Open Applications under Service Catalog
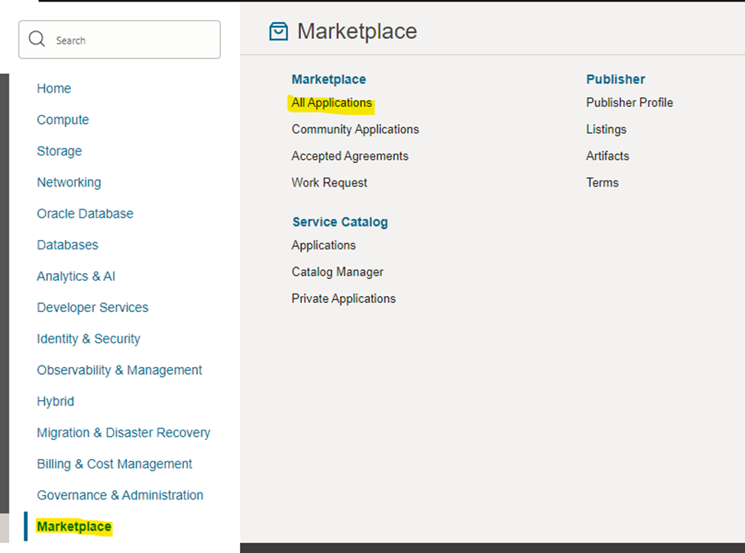Viewport: 745px width, 553px height. point(323,246)
